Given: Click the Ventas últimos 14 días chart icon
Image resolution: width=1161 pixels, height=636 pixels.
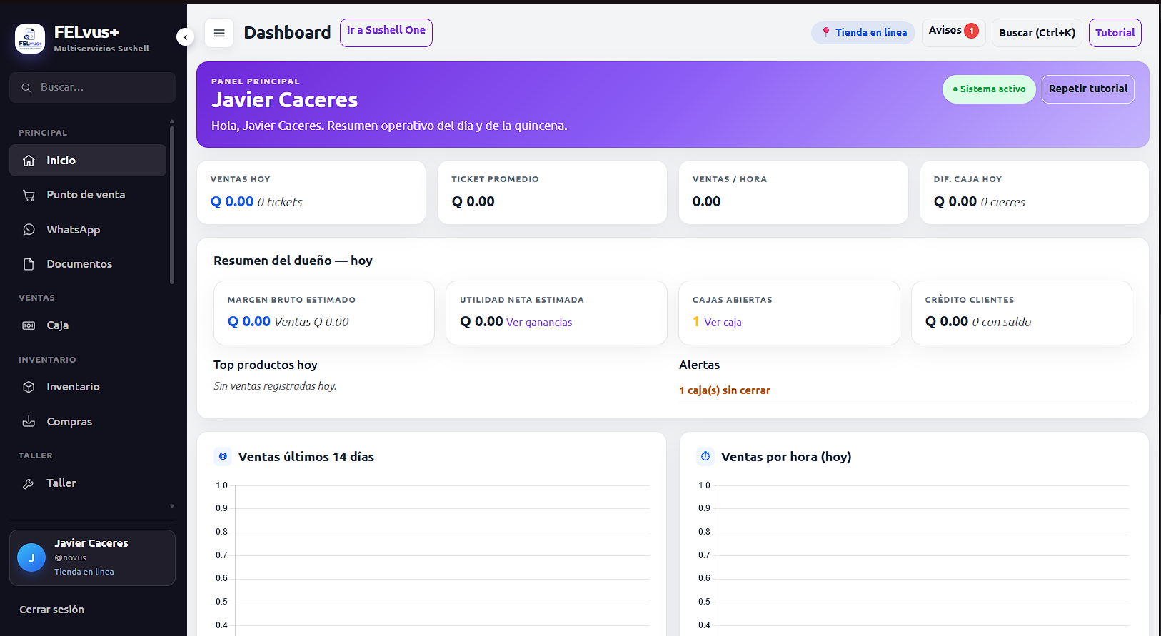Looking at the screenshot, I should point(223,456).
